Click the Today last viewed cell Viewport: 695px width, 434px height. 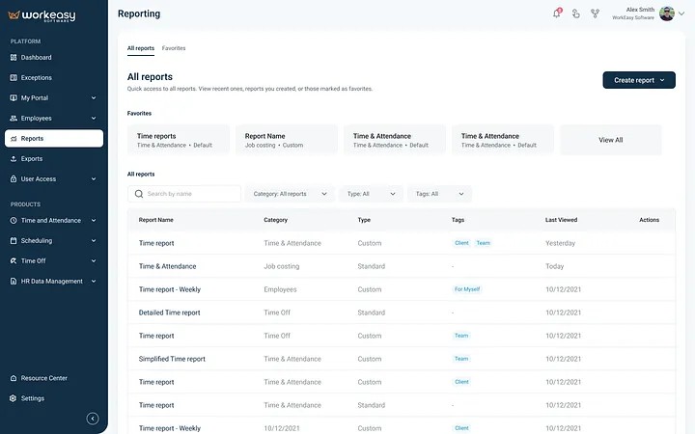pos(554,266)
